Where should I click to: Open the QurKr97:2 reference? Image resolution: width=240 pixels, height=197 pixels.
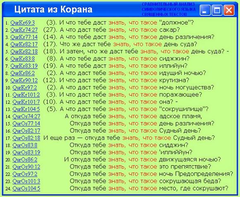coord(25,88)
